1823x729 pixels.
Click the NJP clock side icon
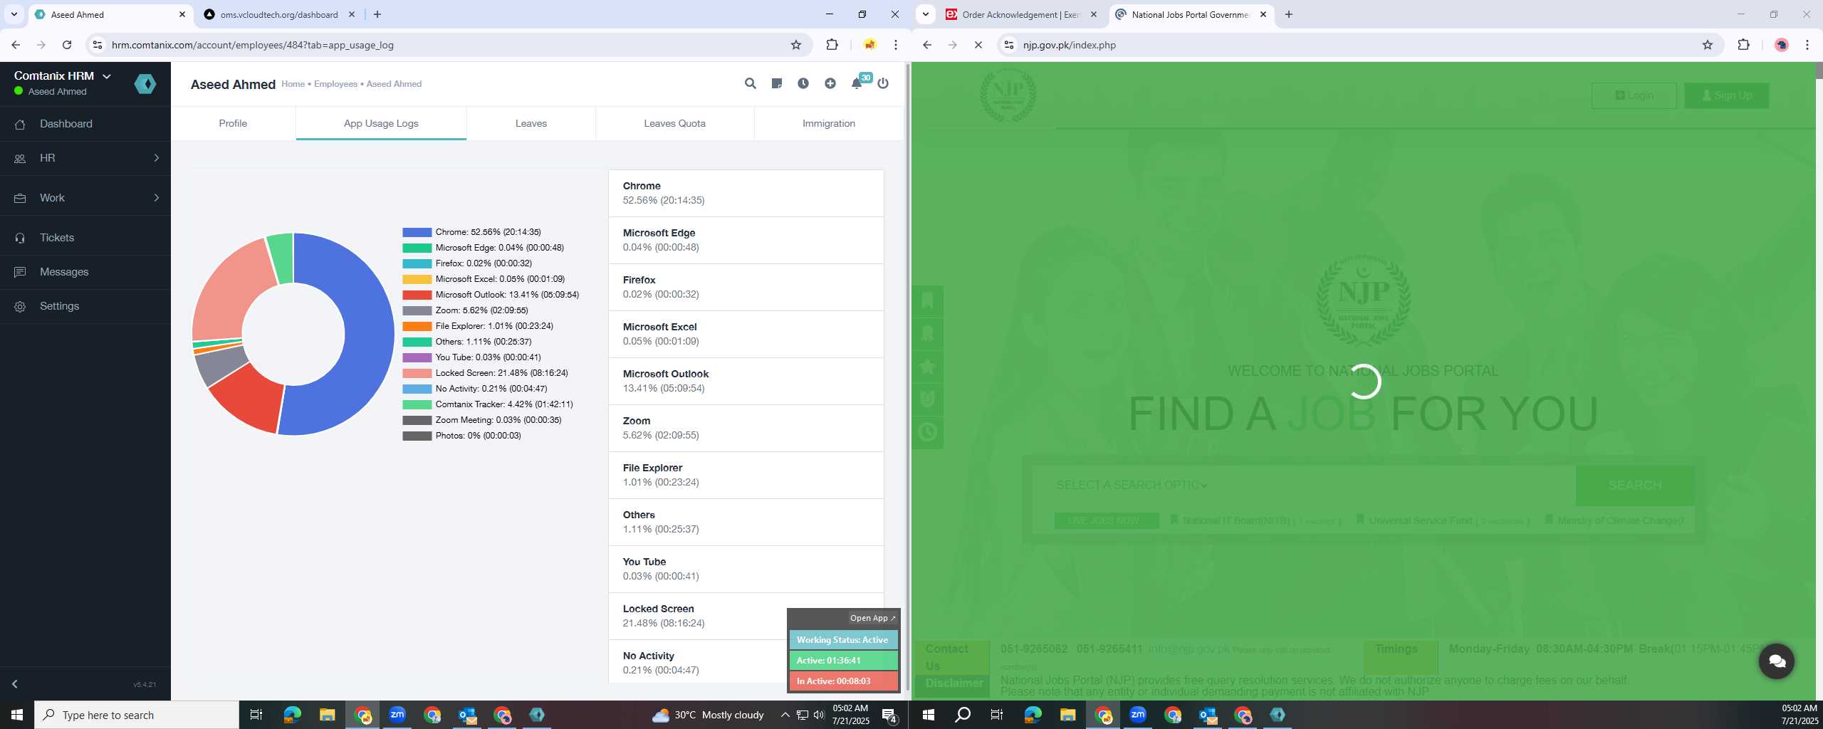tap(928, 432)
